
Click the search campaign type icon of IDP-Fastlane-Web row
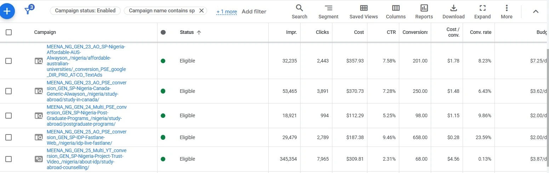39,137
